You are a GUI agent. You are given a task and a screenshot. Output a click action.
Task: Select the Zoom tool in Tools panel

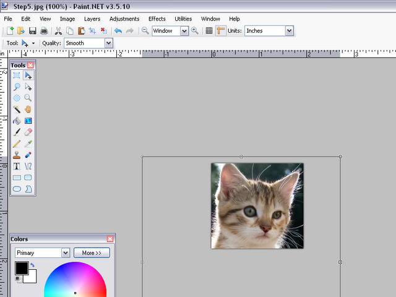28,98
